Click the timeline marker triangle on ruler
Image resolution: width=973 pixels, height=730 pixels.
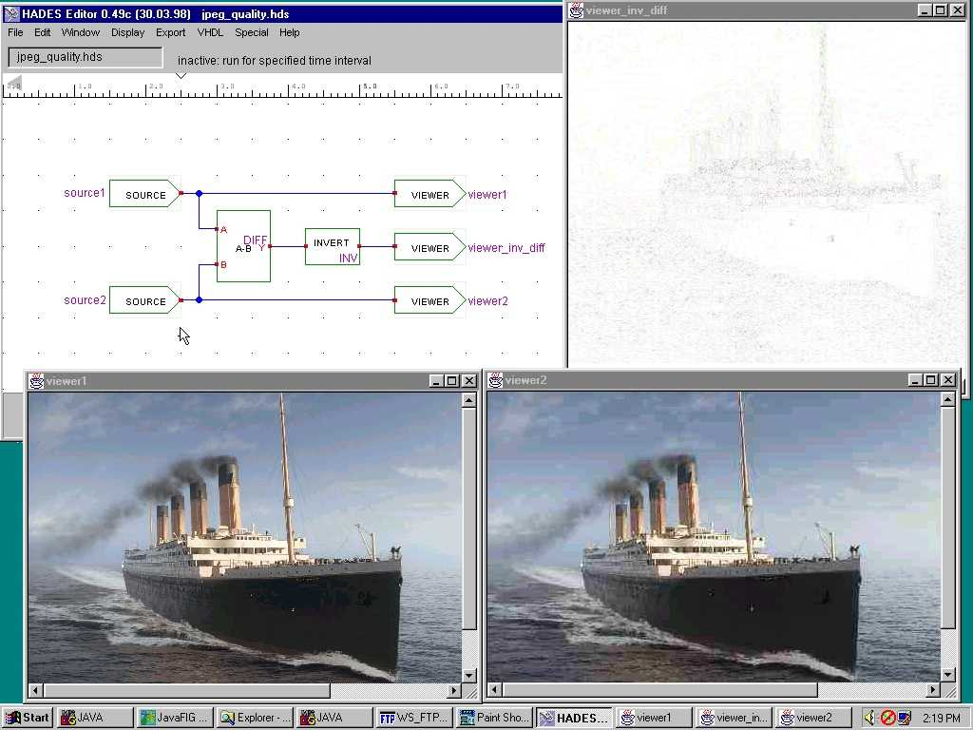[x=181, y=75]
